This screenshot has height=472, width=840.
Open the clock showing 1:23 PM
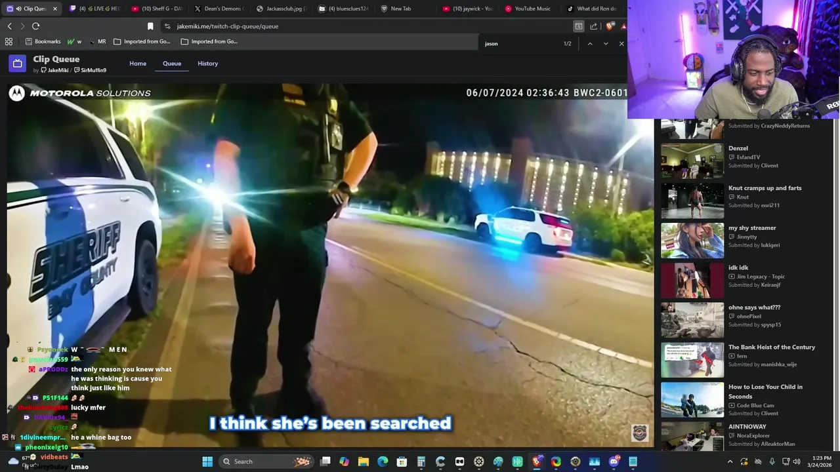coord(822,462)
